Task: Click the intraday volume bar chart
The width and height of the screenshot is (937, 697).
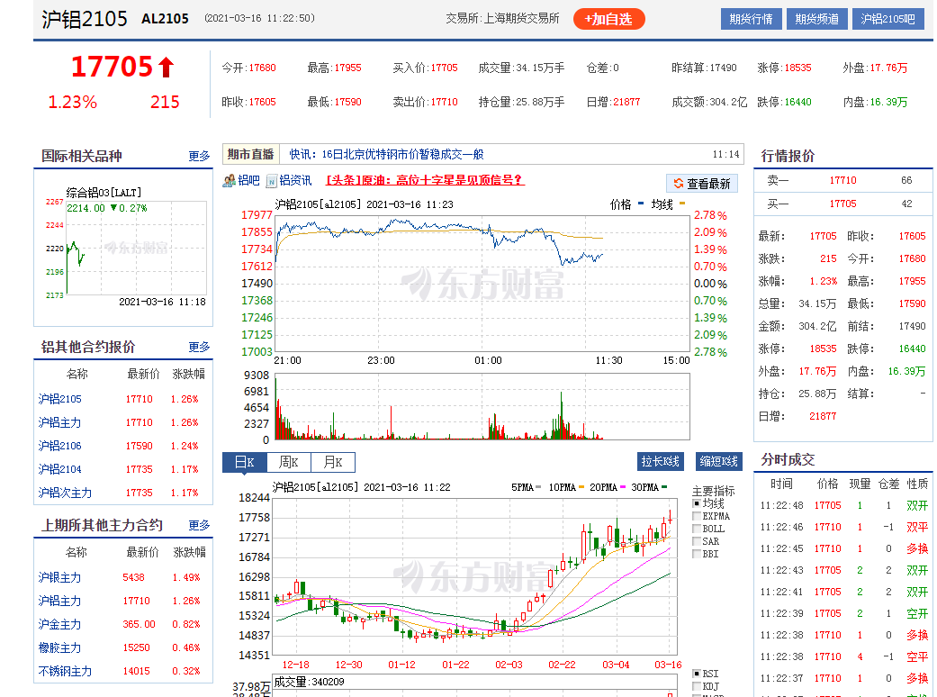Action: pos(482,407)
